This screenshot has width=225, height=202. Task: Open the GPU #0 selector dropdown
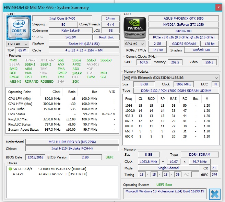[x=134, y=44]
